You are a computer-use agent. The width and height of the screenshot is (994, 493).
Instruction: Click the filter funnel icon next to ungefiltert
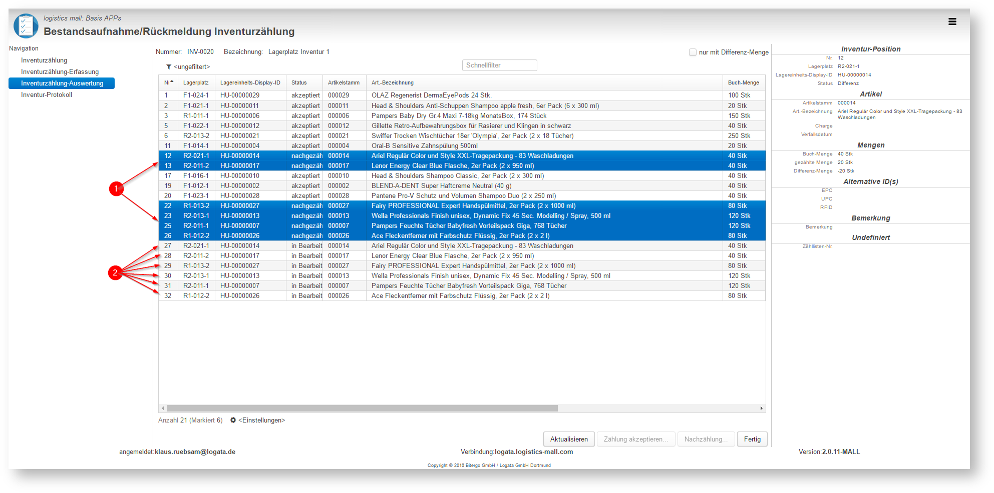tap(169, 67)
